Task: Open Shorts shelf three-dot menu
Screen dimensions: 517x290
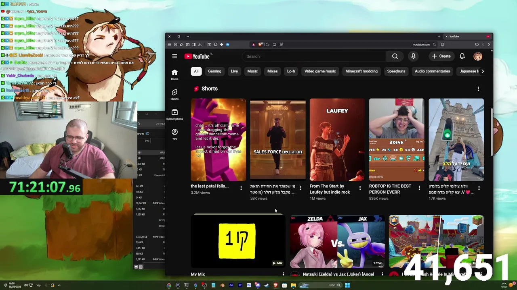Action: coord(478,89)
